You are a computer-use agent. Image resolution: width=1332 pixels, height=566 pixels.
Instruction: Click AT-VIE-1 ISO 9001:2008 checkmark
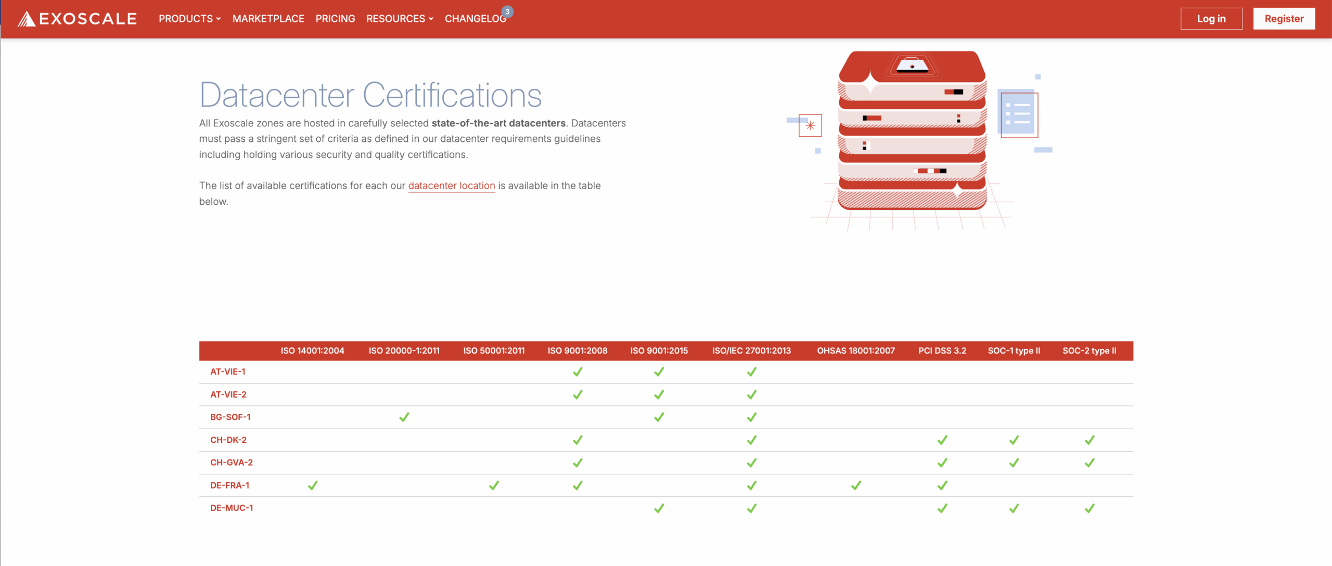[x=578, y=372]
